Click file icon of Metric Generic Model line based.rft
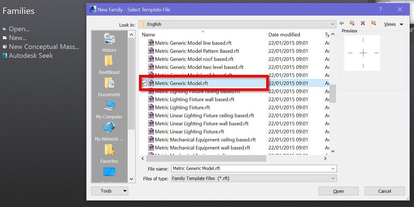Image resolution: width=414 pixels, height=207 pixels. tap(151, 43)
